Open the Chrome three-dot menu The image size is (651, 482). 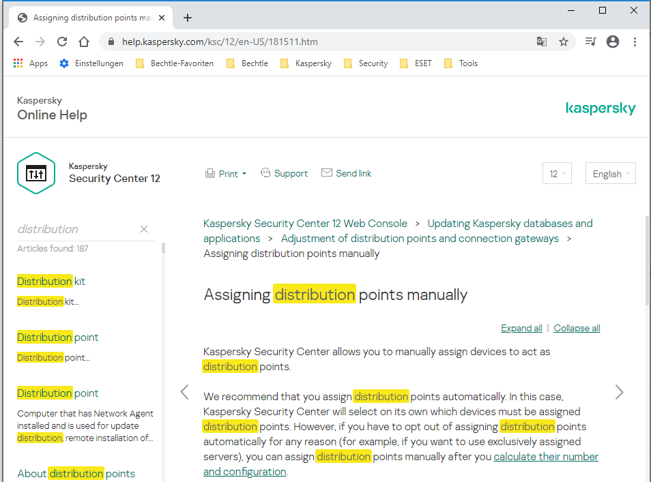pos(635,42)
